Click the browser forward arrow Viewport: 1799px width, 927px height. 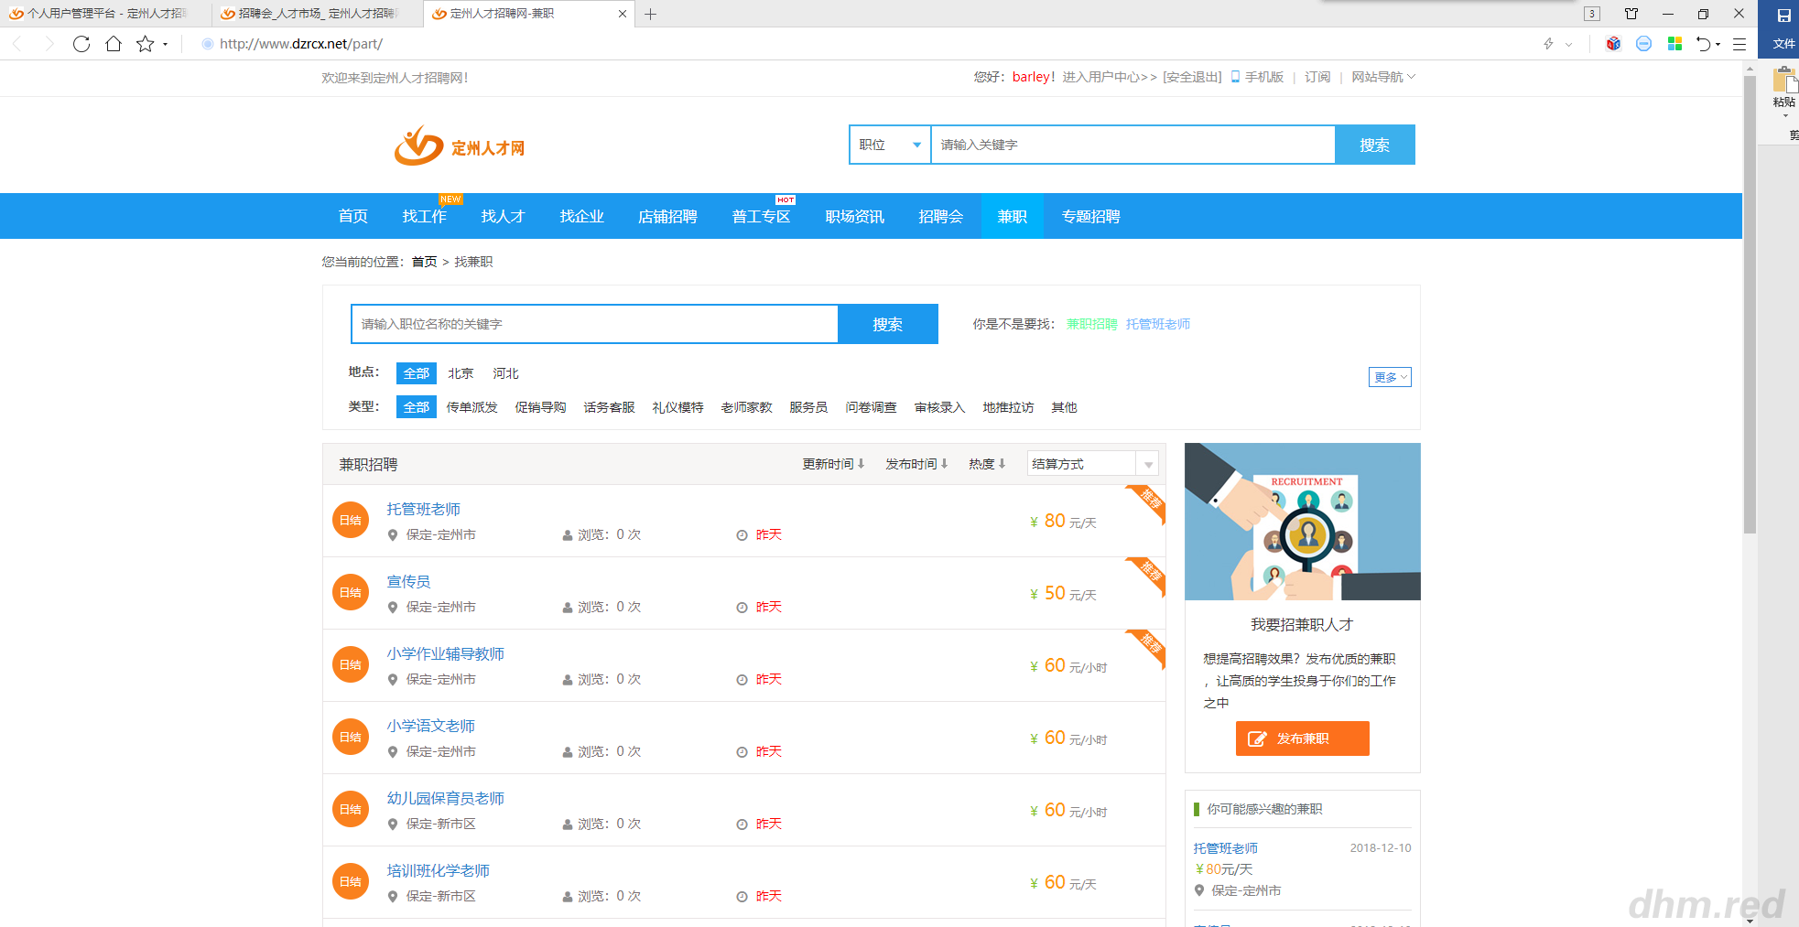pyautogui.click(x=49, y=44)
